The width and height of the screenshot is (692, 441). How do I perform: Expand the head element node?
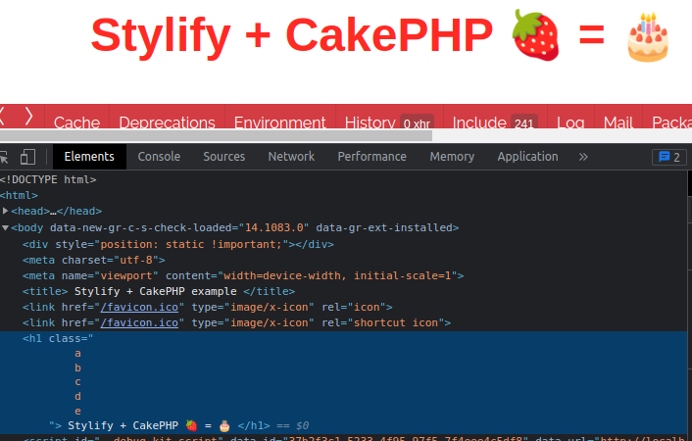click(5, 211)
